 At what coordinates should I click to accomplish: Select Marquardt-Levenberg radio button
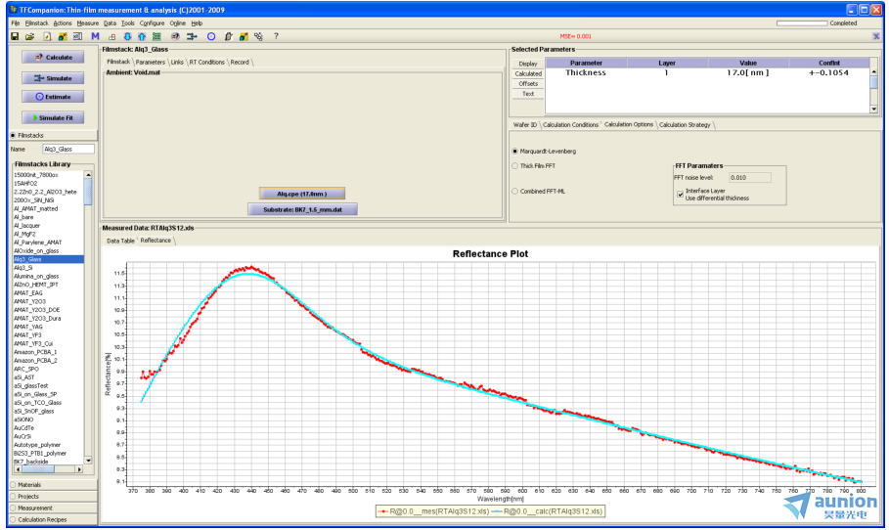pos(514,152)
